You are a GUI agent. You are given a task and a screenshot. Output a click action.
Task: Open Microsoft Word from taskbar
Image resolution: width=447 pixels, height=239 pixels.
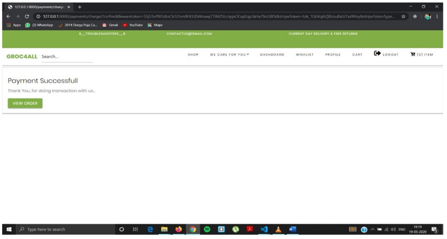292,230
